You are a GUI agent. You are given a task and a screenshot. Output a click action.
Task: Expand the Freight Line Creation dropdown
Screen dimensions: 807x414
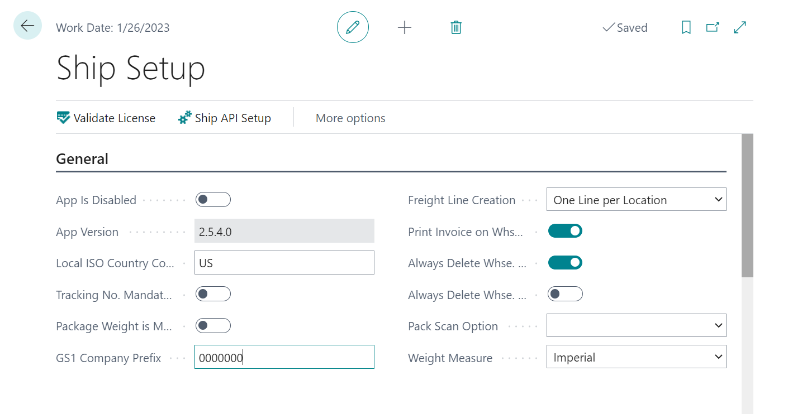(x=636, y=200)
